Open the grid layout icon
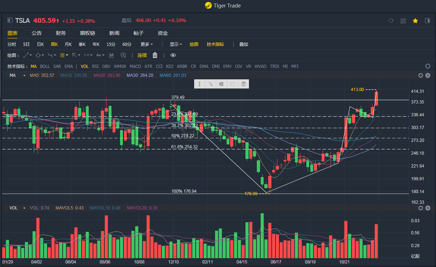The width and height of the screenshot is (436, 267). (403, 21)
